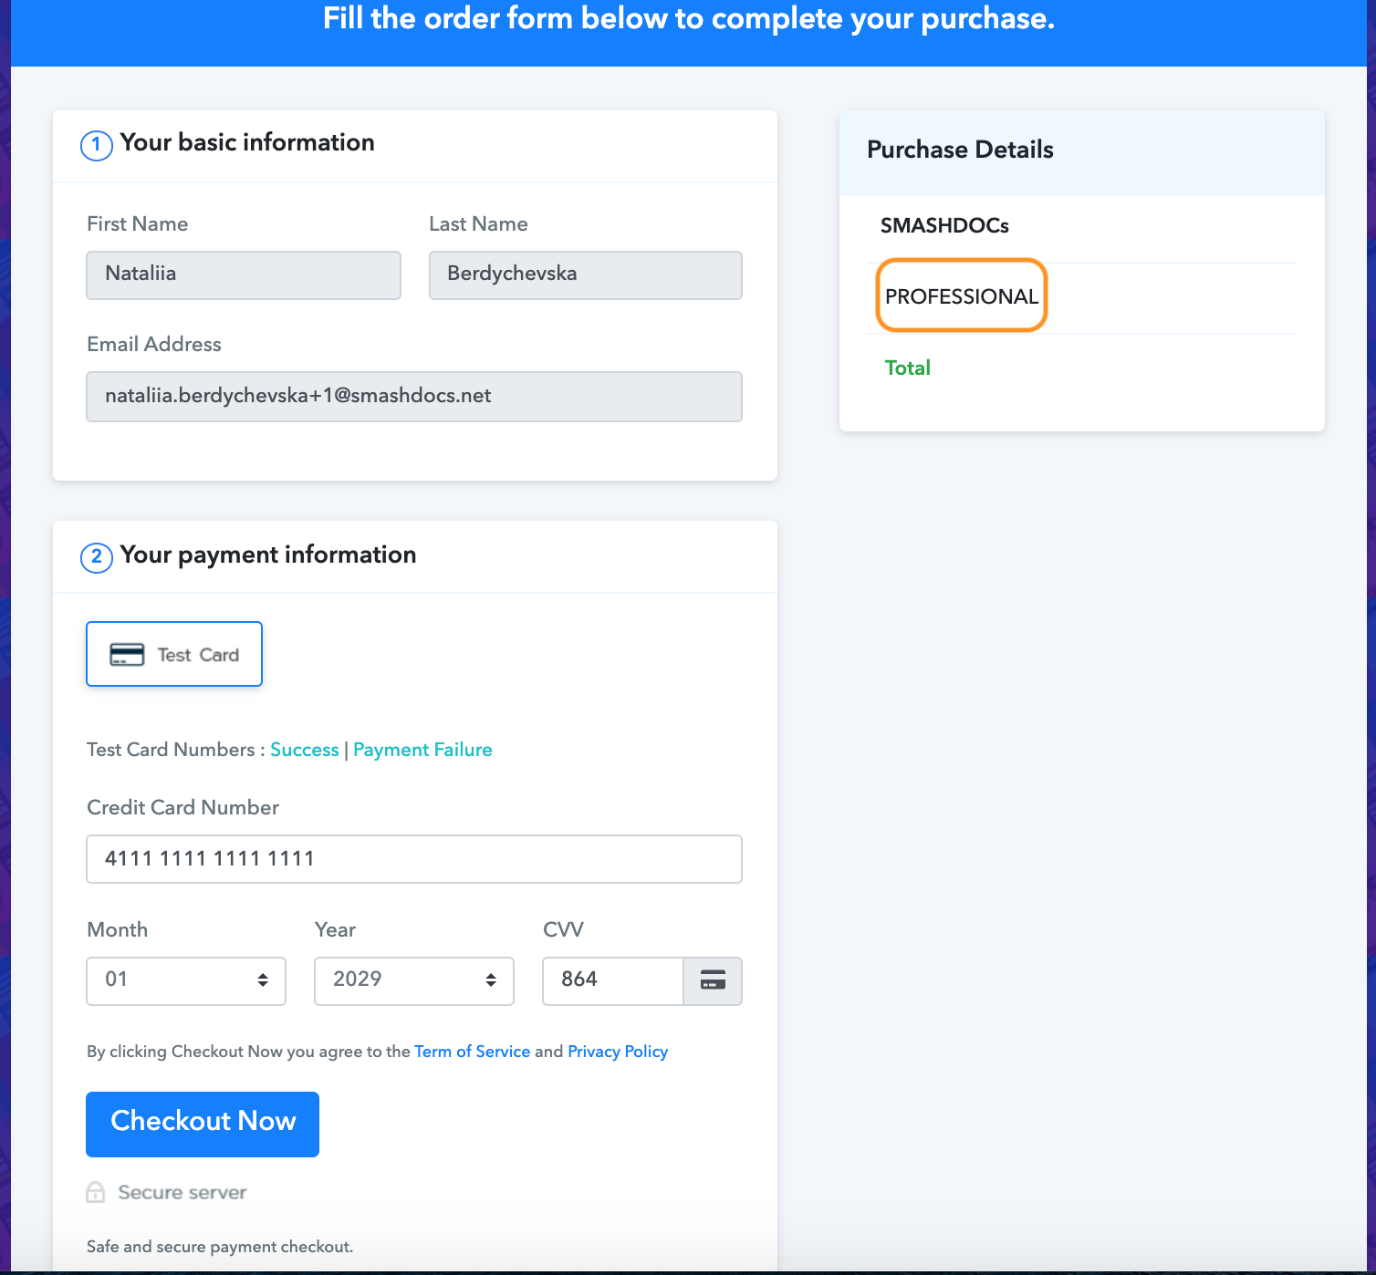Image resolution: width=1376 pixels, height=1275 pixels.
Task: Click the Payment Failure test card link
Action: tap(422, 750)
